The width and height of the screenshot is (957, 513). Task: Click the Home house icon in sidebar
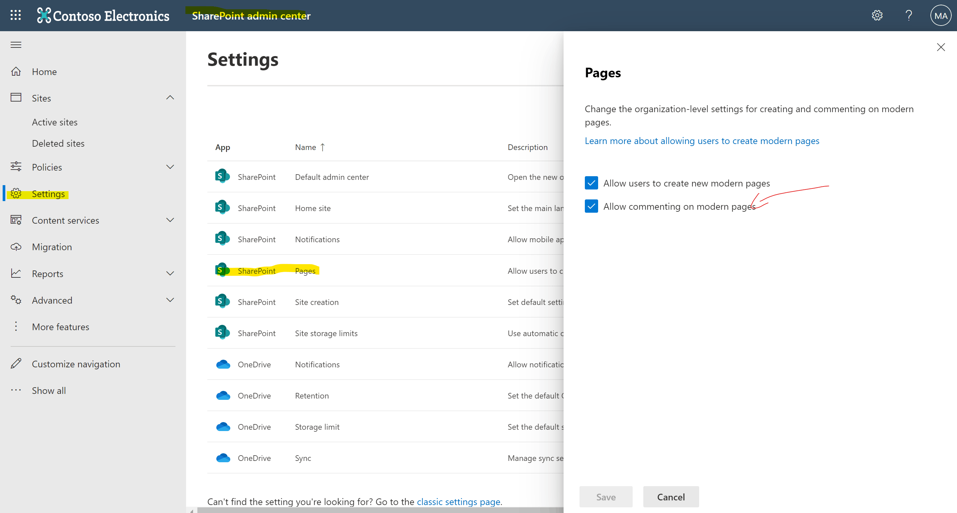pos(16,71)
